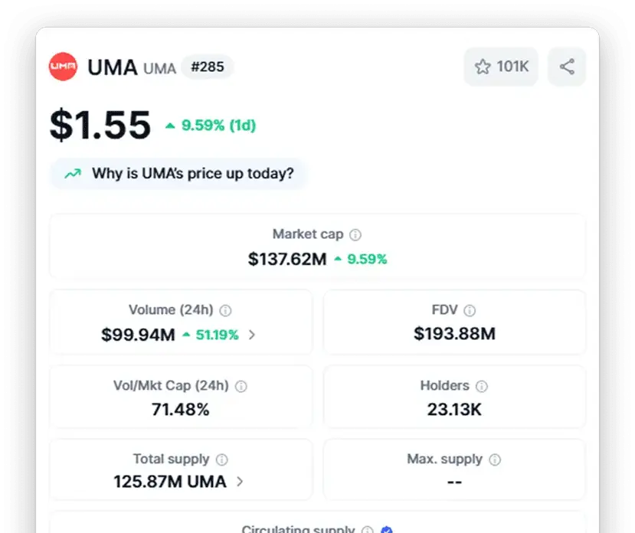Open 'Why is UMA's price up today?'
The height and width of the screenshot is (533, 635).
(x=178, y=174)
